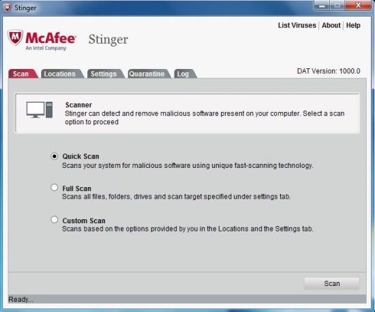Close the Stinger window
This screenshot has width=375, height=312.
click(x=358, y=5)
